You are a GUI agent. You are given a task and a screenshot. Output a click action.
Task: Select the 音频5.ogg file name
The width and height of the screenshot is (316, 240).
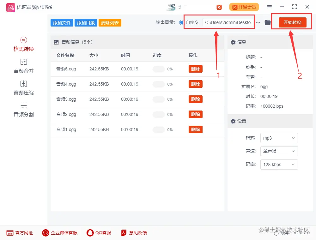pyautogui.click(x=66, y=69)
